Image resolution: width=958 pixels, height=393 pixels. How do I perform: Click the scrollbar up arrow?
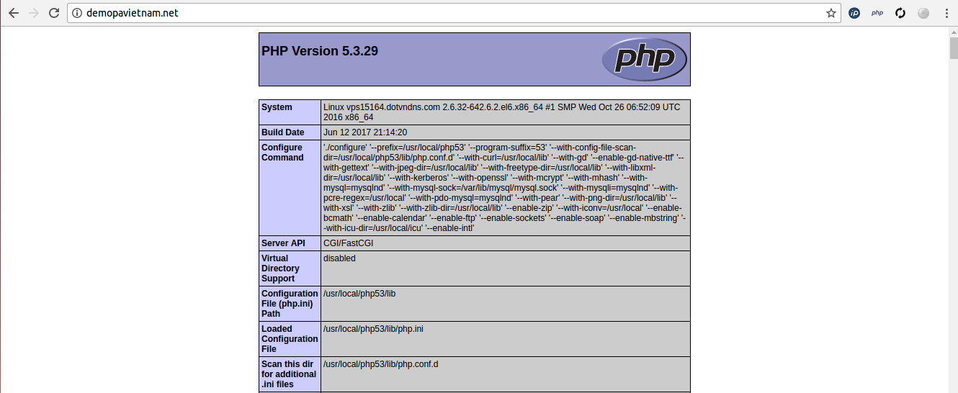coord(953,31)
